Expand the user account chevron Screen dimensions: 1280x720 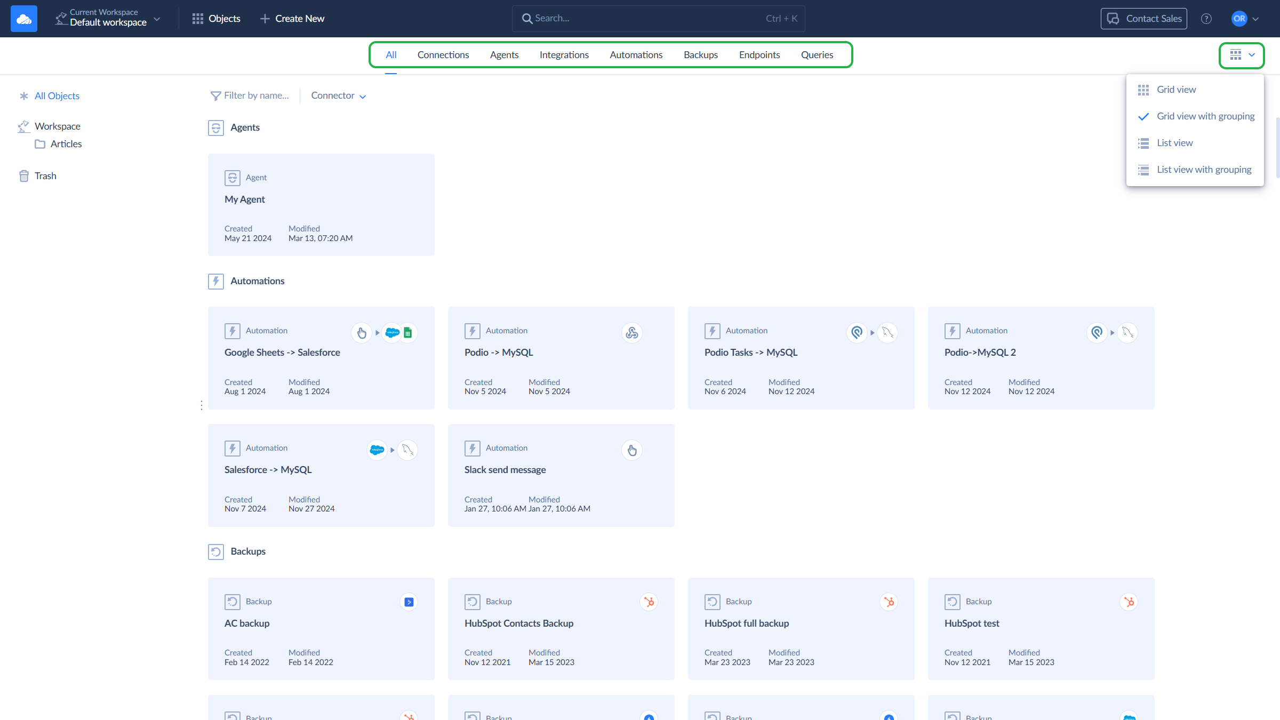[1255, 19]
